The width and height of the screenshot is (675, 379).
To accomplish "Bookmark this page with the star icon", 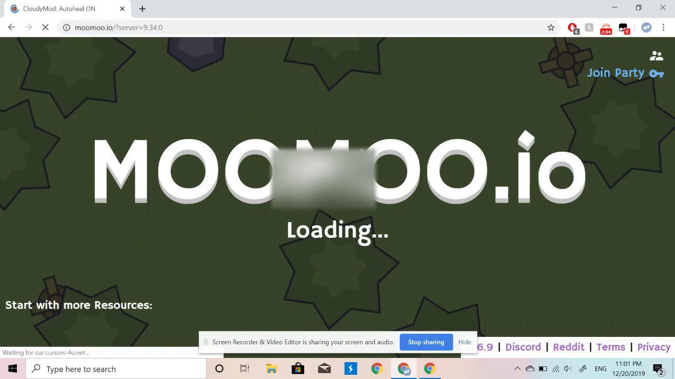I will coord(551,27).
